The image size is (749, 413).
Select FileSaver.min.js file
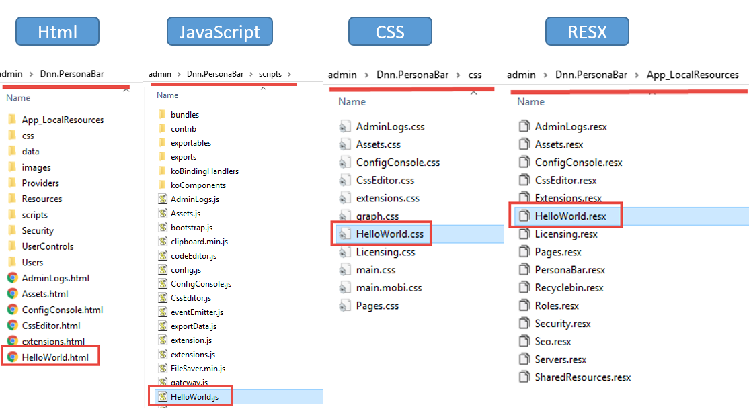point(198,368)
